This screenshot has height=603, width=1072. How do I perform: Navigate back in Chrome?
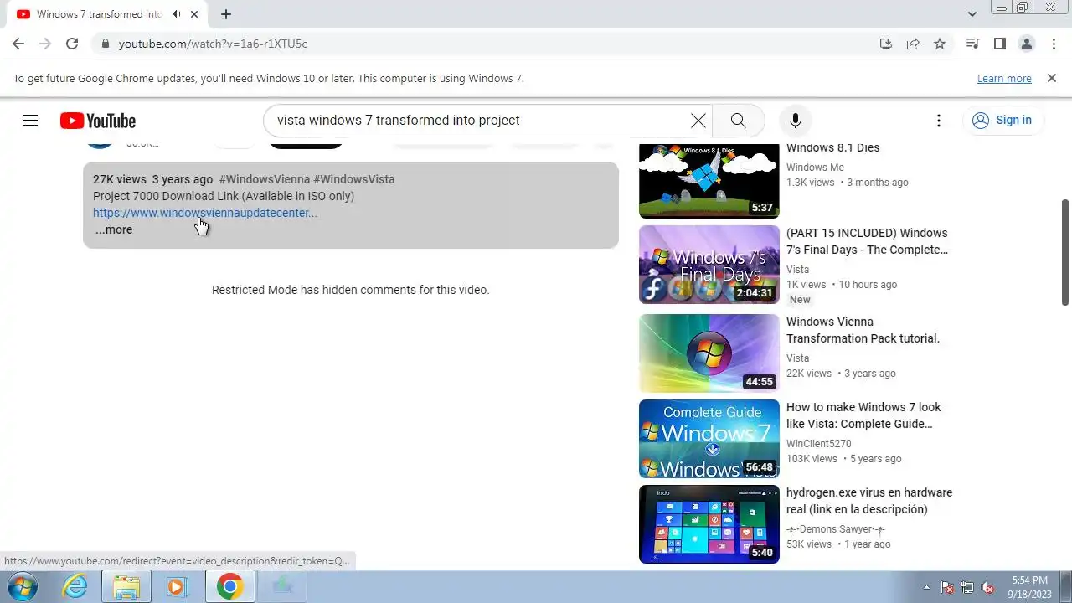[x=18, y=44]
